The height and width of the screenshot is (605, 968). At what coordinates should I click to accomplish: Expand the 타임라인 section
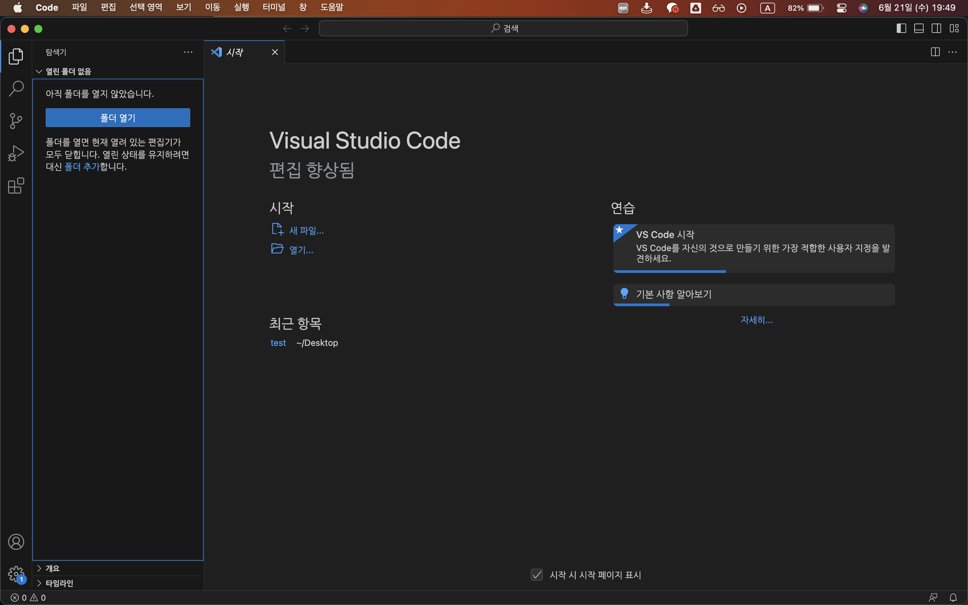[59, 583]
